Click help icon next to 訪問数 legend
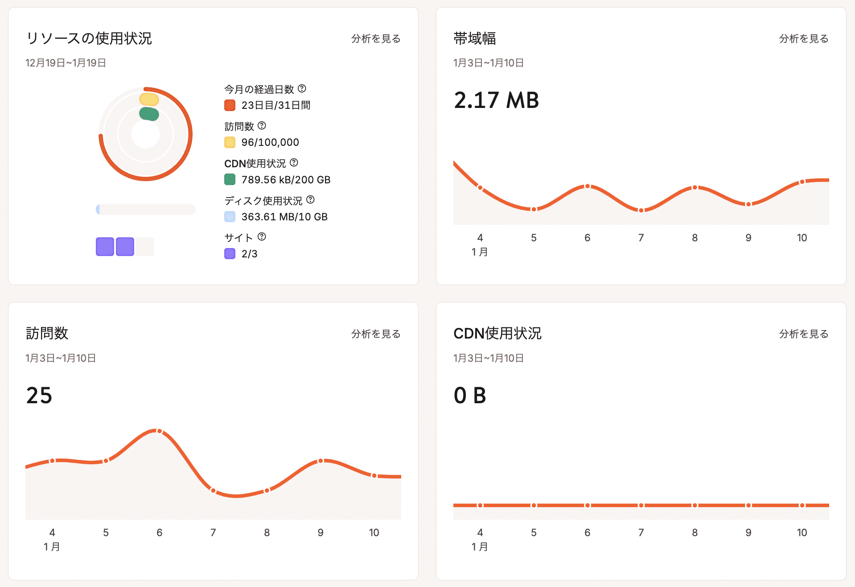The width and height of the screenshot is (855, 587). point(262,125)
